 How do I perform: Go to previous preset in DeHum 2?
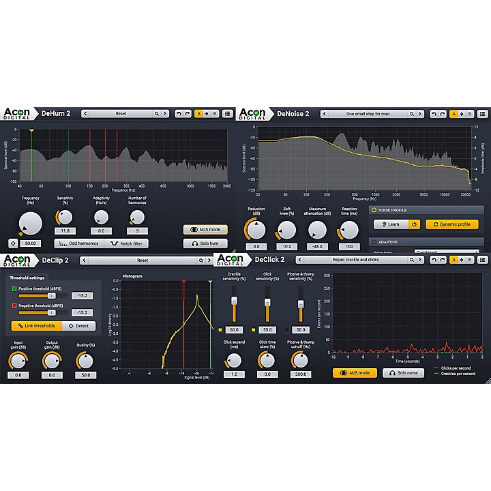tap(85, 114)
